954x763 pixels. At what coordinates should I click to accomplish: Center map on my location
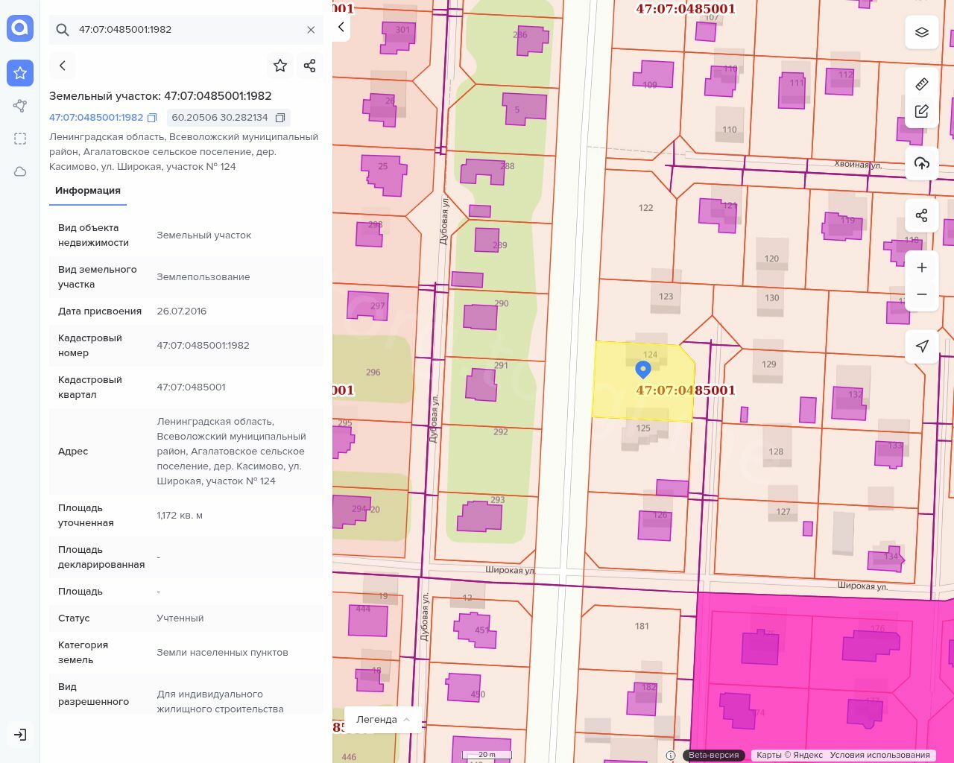pyautogui.click(x=921, y=346)
